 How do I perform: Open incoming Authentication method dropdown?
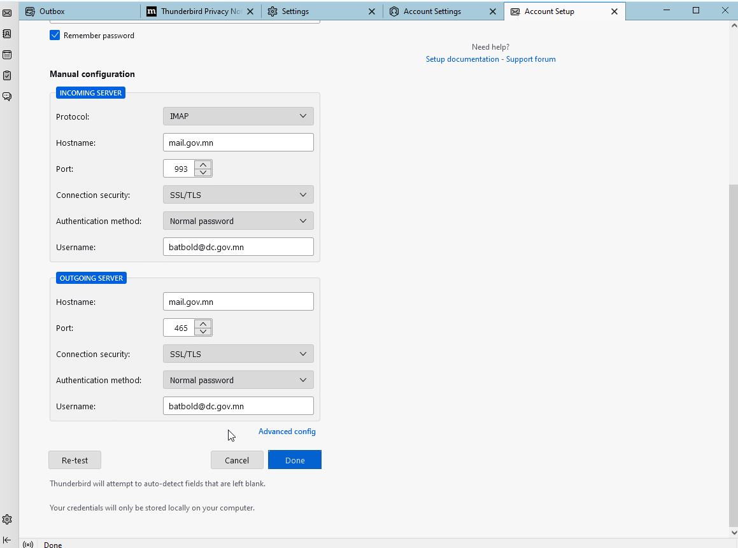coord(238,221)
